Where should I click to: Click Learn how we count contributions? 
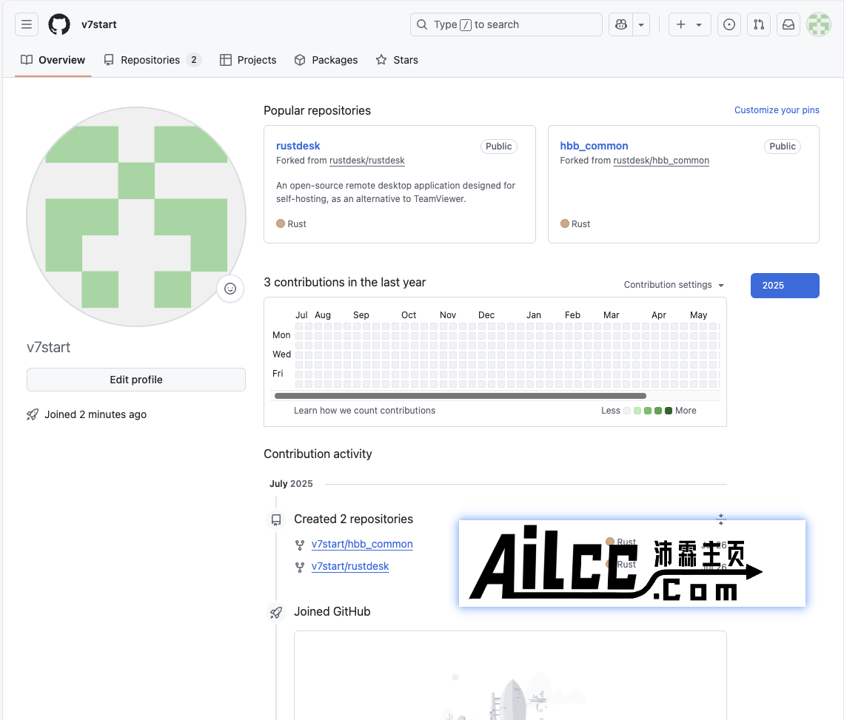[x=364, y=411]
